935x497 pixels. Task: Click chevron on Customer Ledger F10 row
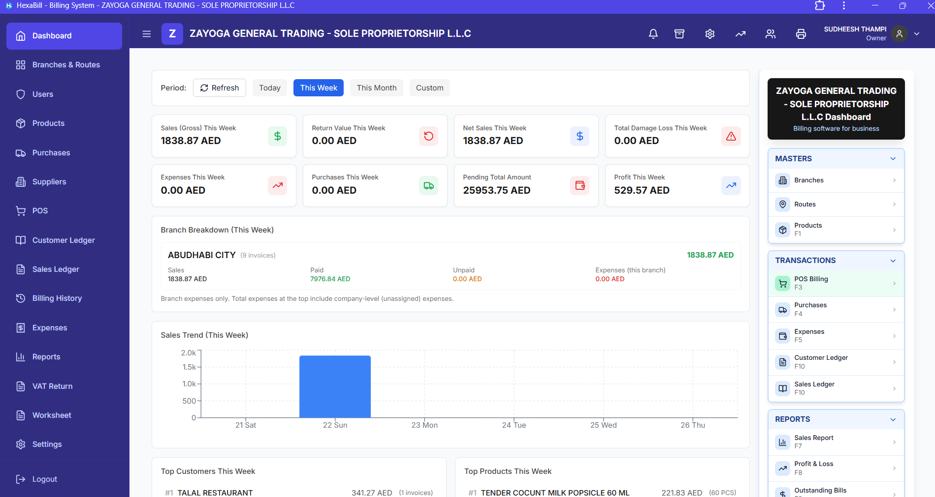tap(894, 362)
